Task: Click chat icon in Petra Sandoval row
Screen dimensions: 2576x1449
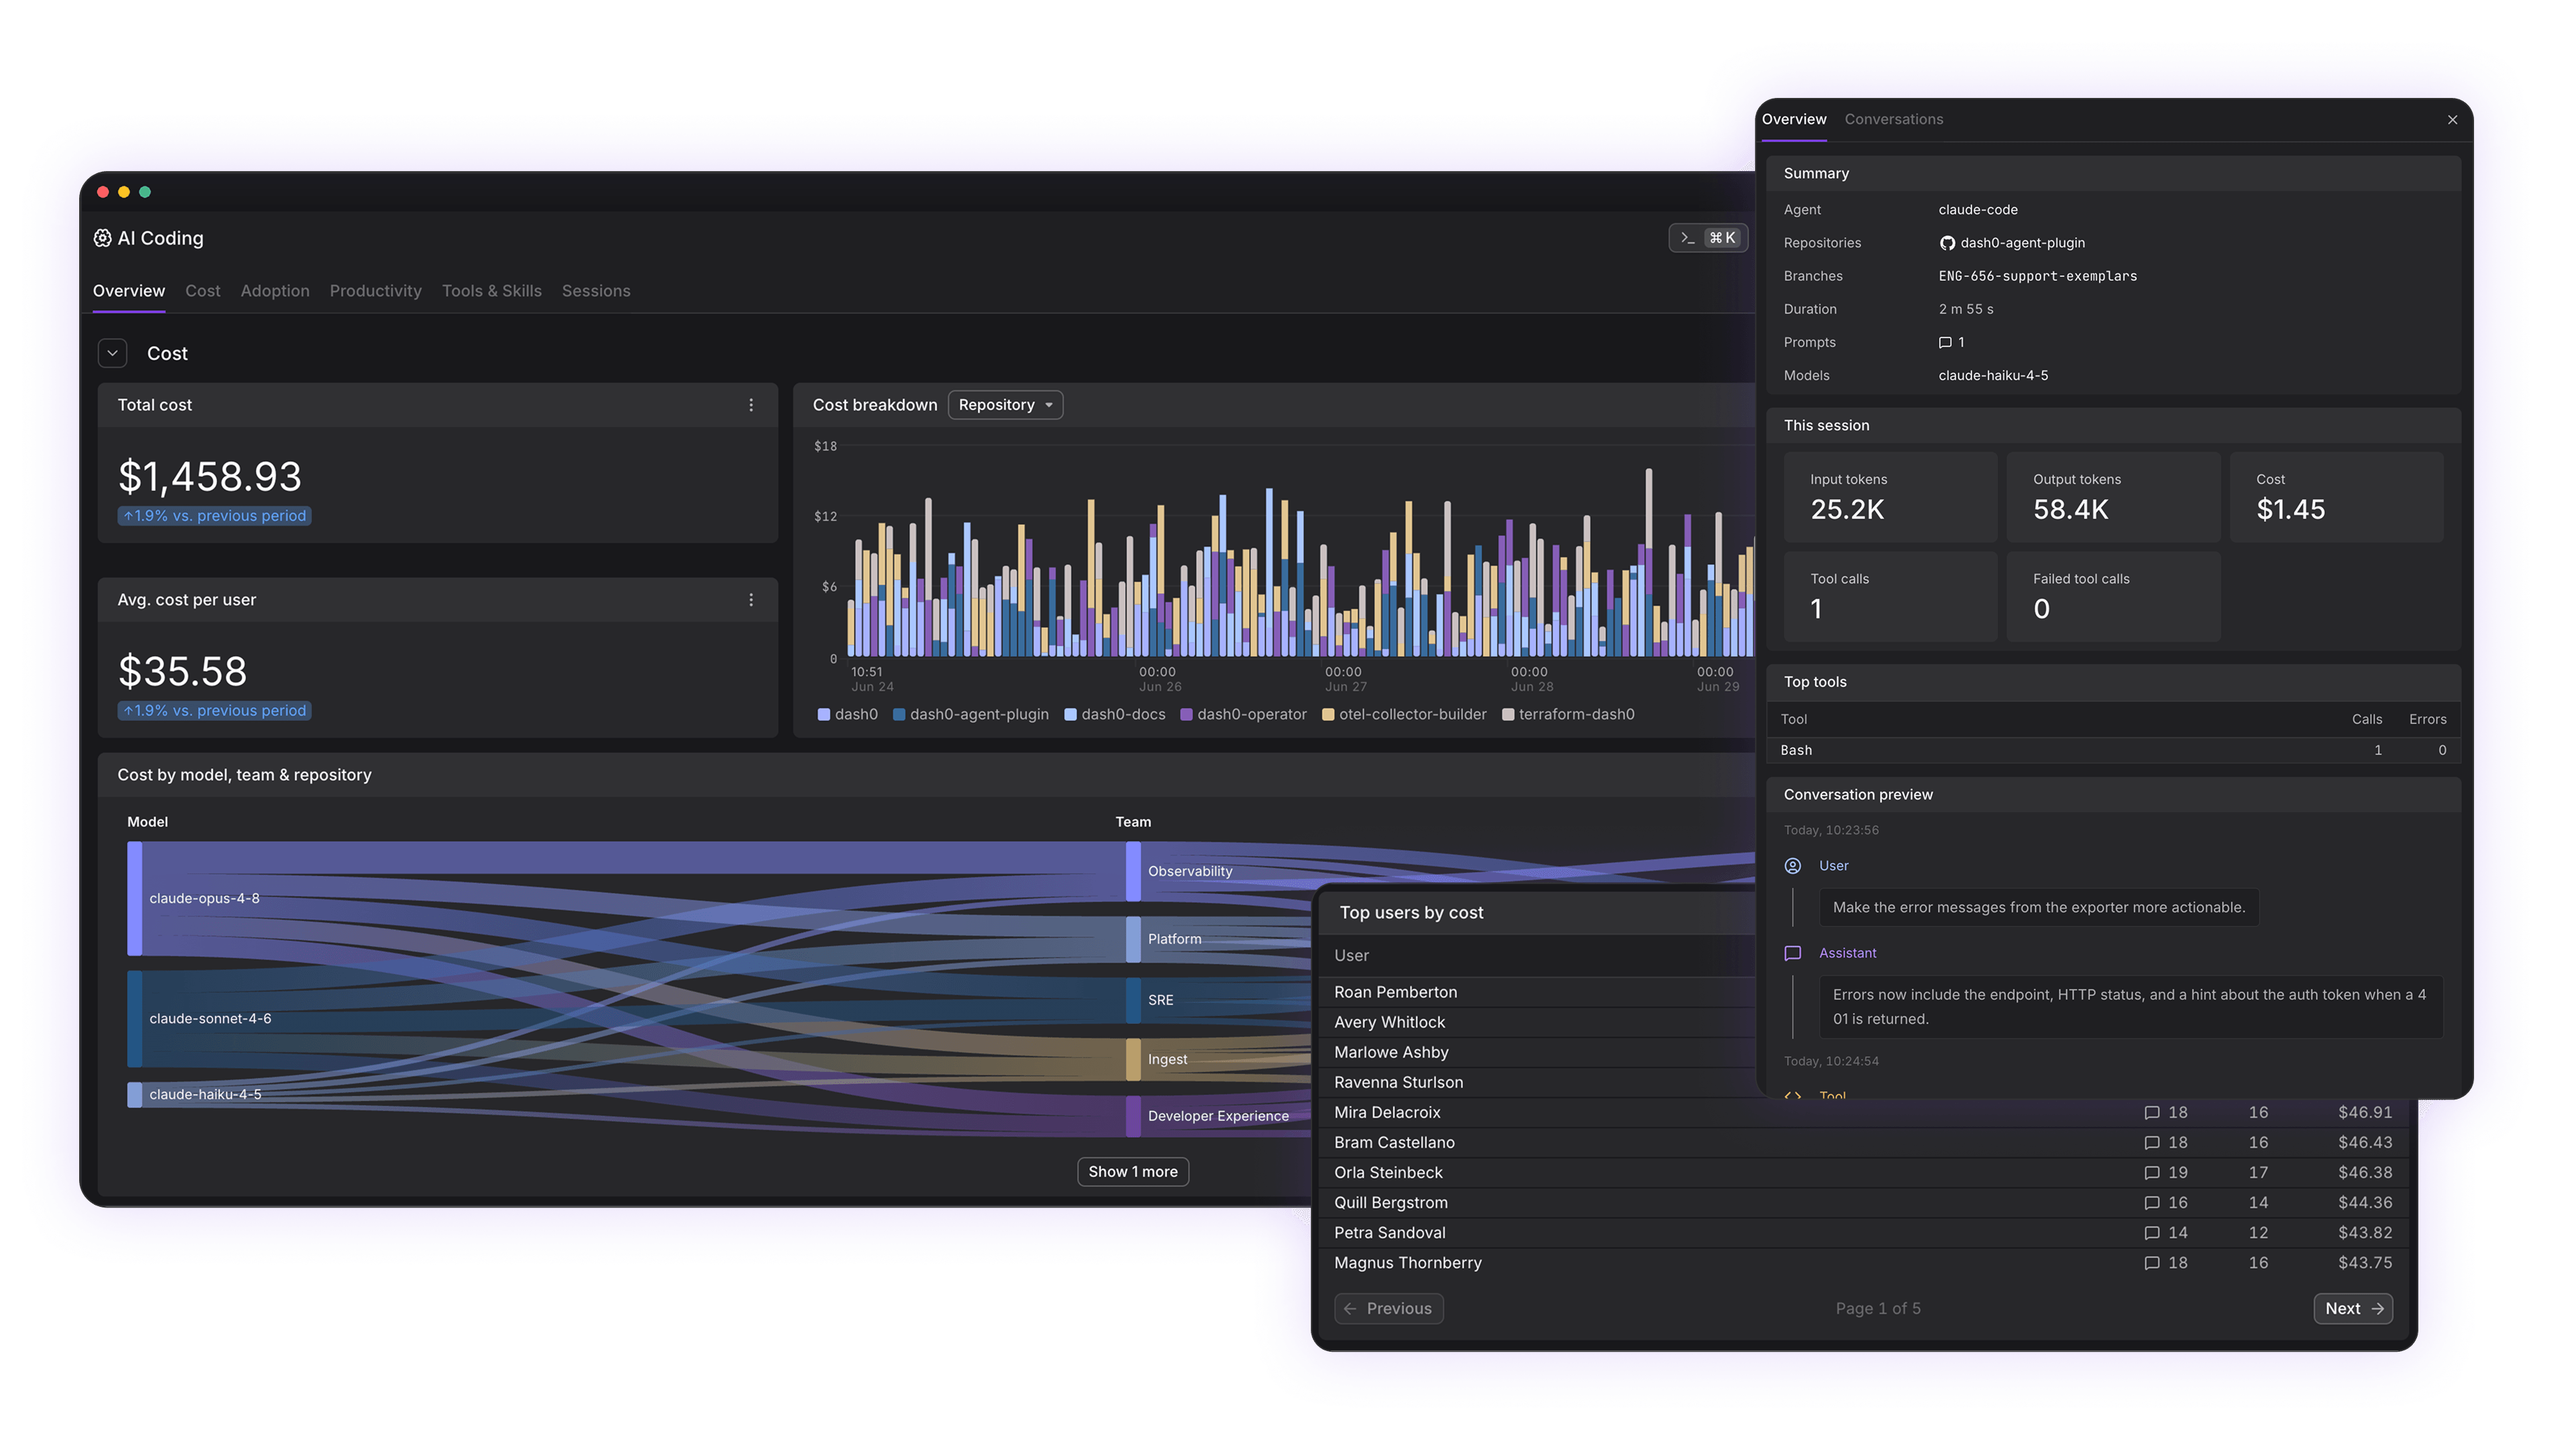Action: point(2152,1233)
